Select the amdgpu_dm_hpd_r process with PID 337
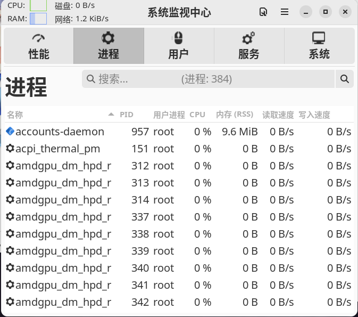Image resolution: width=358 pixels, height=317 pixels. click(64, 217)
